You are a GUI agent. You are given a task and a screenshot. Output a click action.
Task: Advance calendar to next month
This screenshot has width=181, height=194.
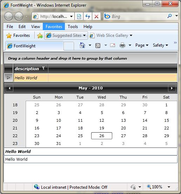point(172,88)
